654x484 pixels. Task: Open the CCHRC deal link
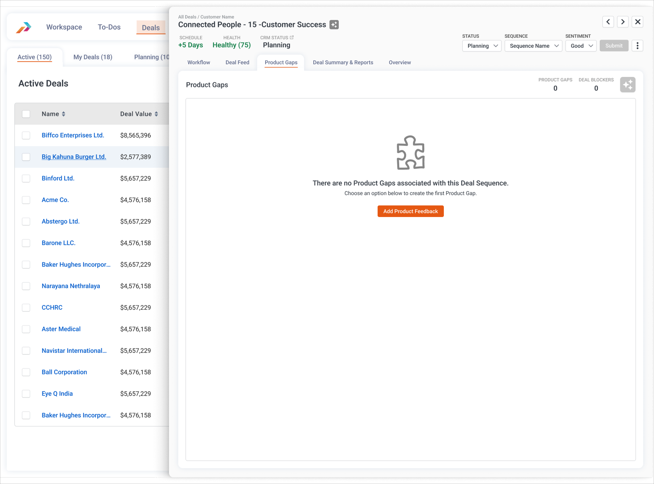52,308
